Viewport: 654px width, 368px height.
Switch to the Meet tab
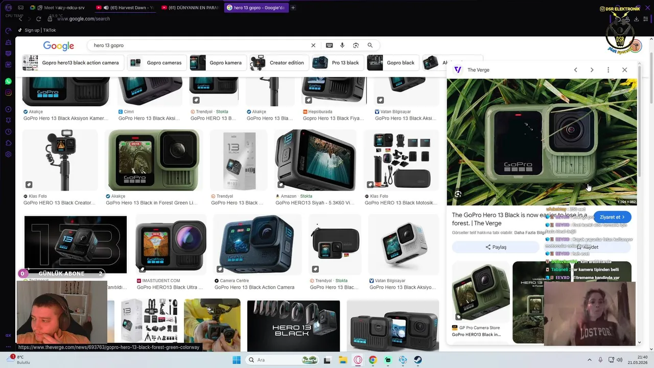(59, 8)
